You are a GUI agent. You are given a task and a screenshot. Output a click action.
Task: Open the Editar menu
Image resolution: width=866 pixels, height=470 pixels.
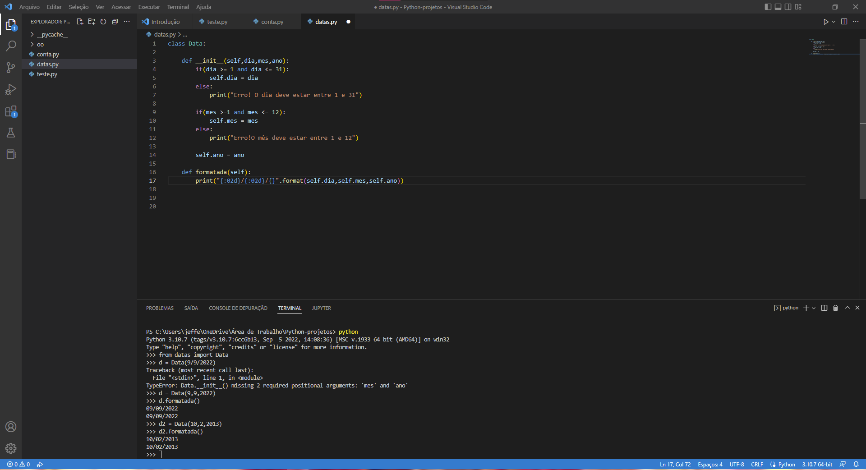(54, 7)
